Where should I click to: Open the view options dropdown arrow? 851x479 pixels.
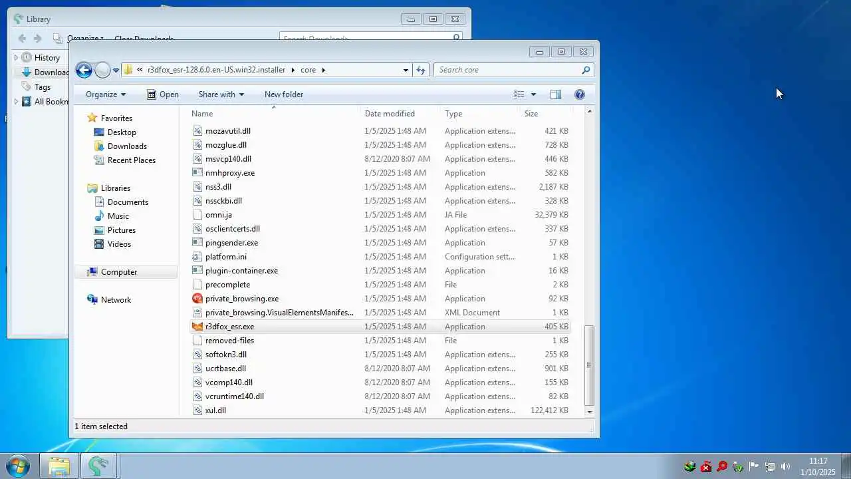click(x=533, y=94)
